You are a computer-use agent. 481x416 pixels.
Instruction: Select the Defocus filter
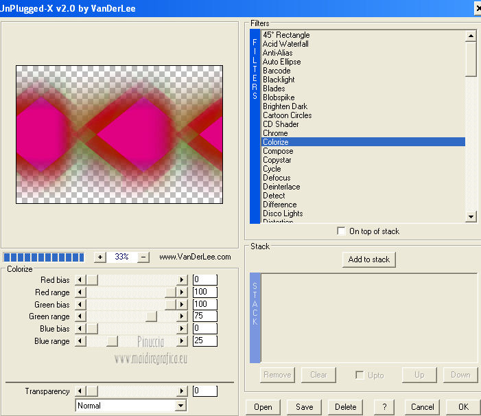tap(363, 177)
